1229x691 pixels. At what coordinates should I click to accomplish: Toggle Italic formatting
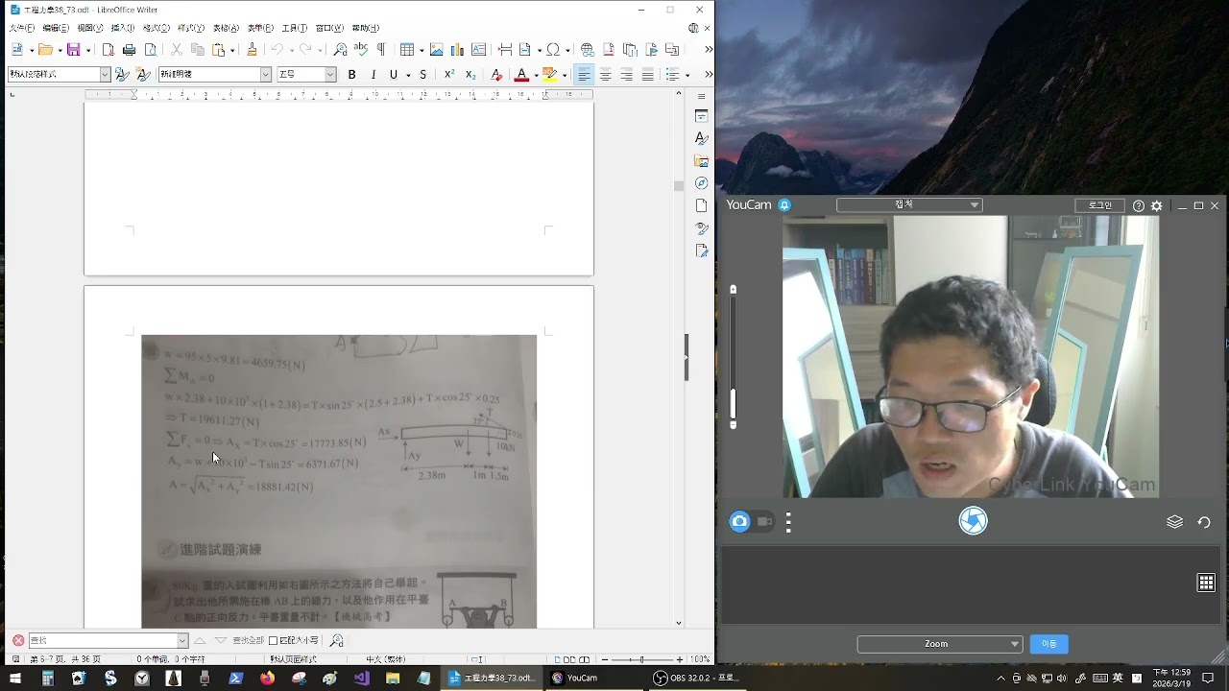click(374, 75)
